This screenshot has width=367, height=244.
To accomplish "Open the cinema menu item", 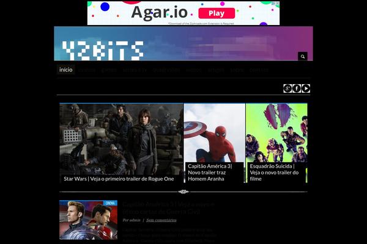I will pos(87,70).
